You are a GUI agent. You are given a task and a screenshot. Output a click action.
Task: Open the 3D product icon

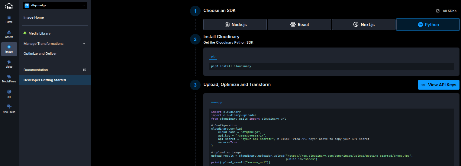9,94
